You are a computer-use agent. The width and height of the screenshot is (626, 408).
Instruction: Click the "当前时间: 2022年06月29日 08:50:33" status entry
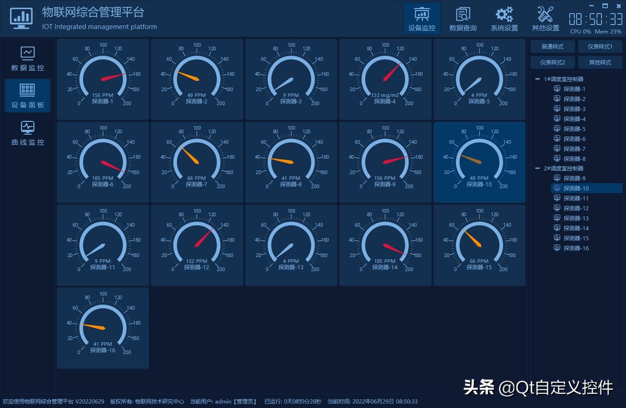(372, 402)
